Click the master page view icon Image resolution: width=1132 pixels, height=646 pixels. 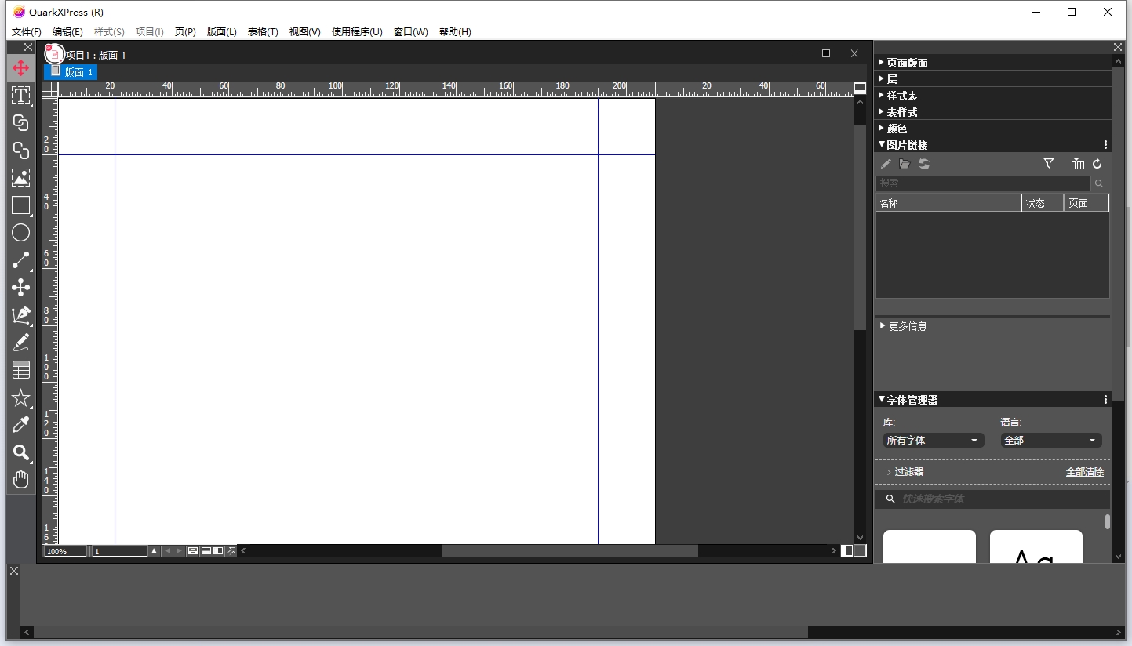(x=193, y=551)
